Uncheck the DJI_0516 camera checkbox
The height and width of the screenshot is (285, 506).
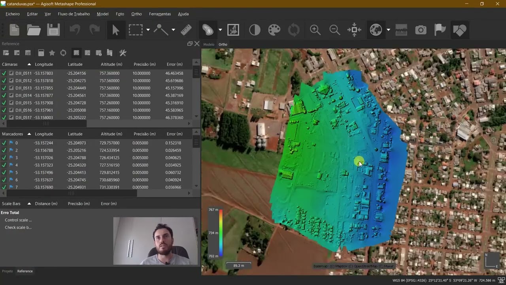tap(4, 110)
